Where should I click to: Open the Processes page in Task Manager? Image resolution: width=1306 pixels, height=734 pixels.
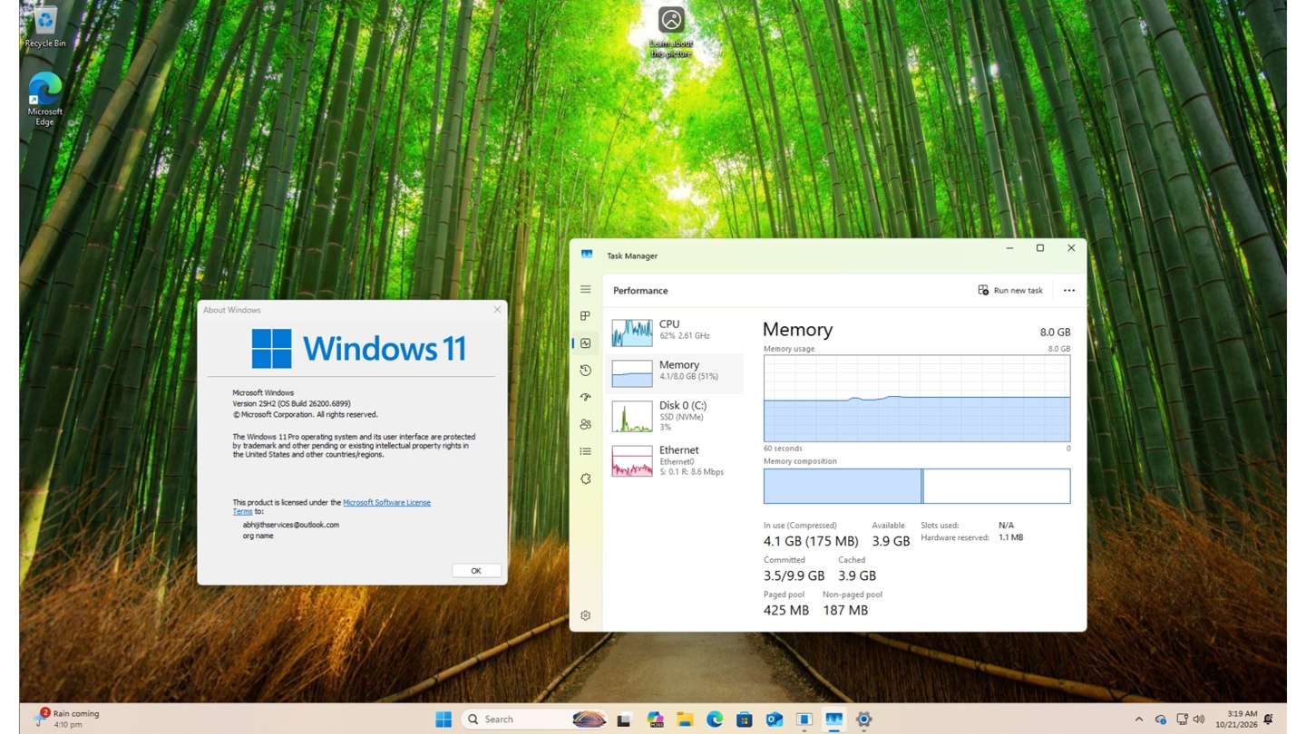pos(585,316)
